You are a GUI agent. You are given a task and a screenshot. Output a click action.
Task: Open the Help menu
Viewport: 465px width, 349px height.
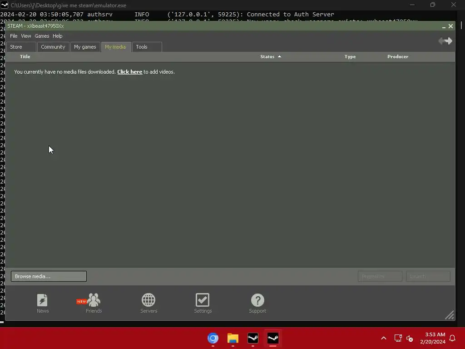pos(58,36)
